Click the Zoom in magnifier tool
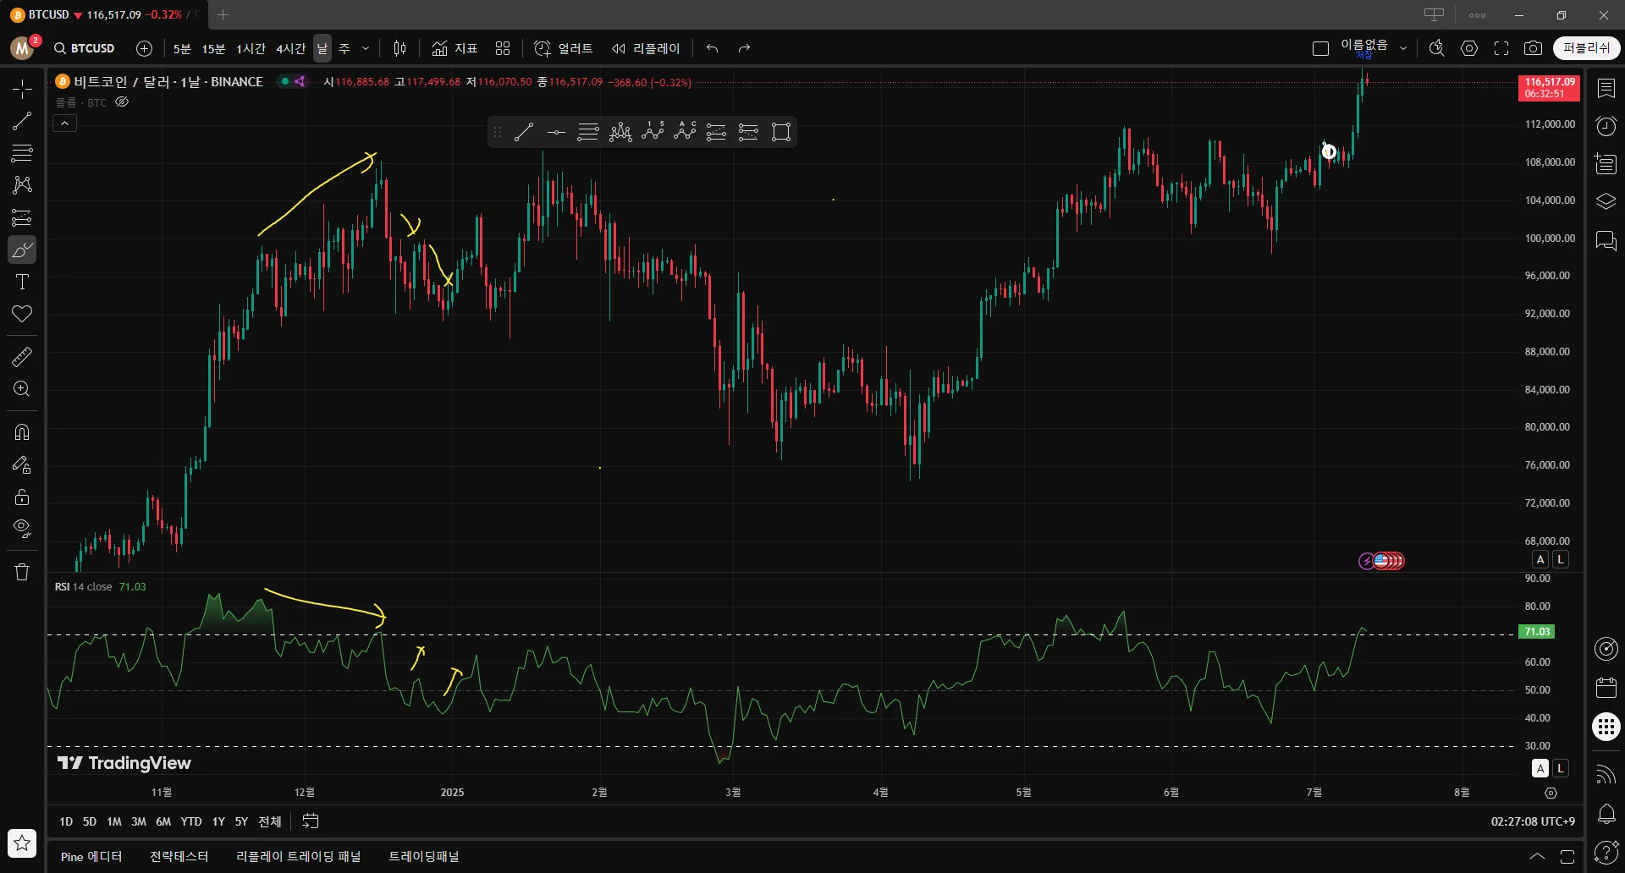 (x=22, y=389)
